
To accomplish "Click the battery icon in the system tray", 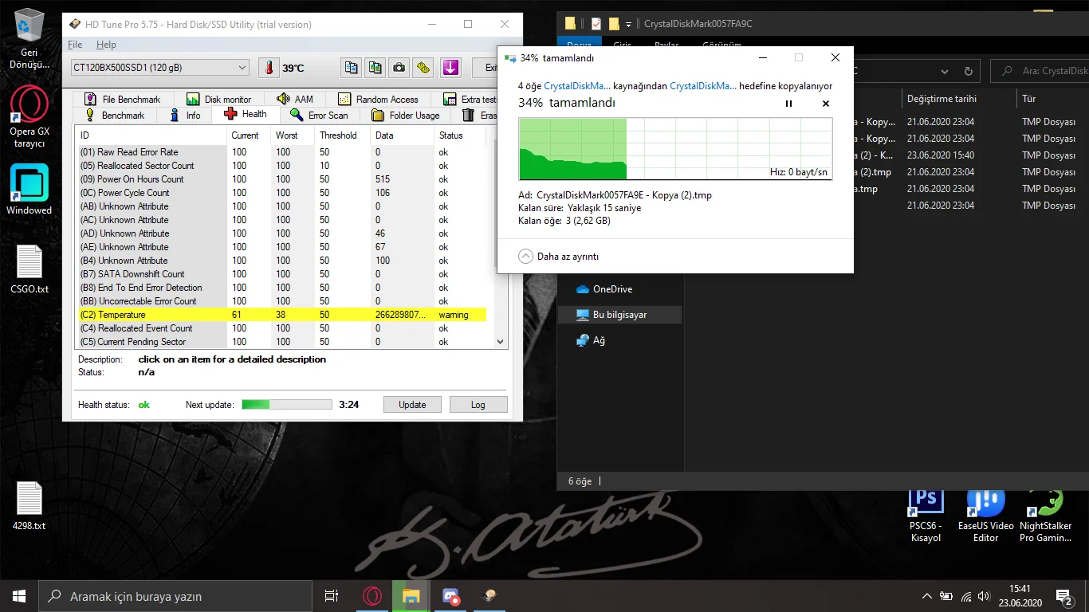I will 947,596.
